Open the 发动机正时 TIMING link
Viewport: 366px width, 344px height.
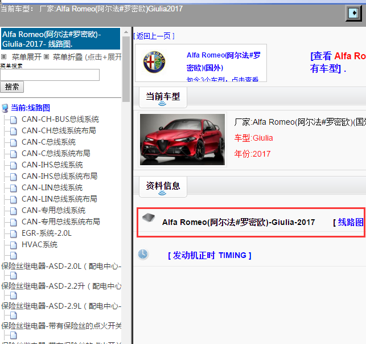209,255
